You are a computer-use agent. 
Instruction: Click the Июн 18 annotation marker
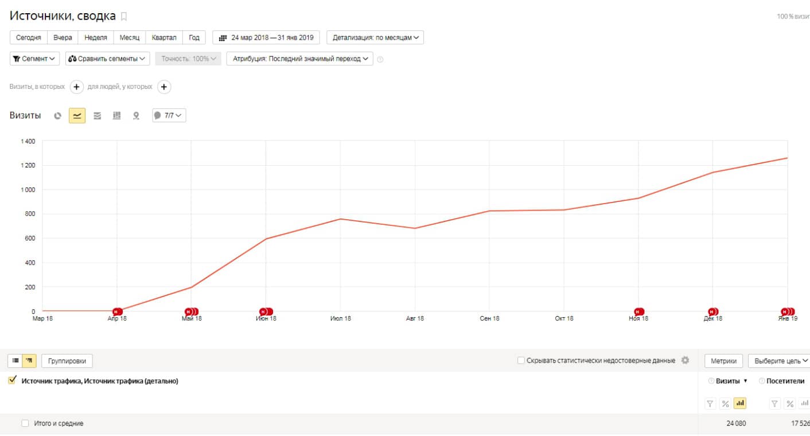click(266, 312)
